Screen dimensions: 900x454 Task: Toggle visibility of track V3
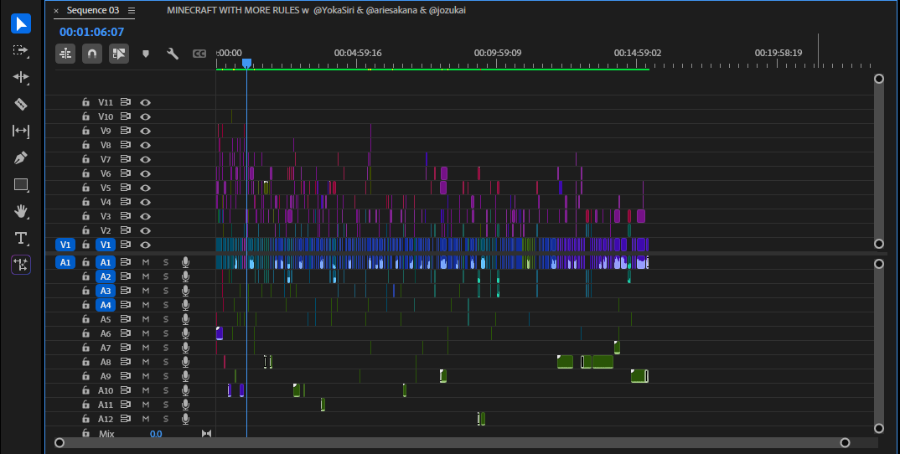(x=145, y=216)
